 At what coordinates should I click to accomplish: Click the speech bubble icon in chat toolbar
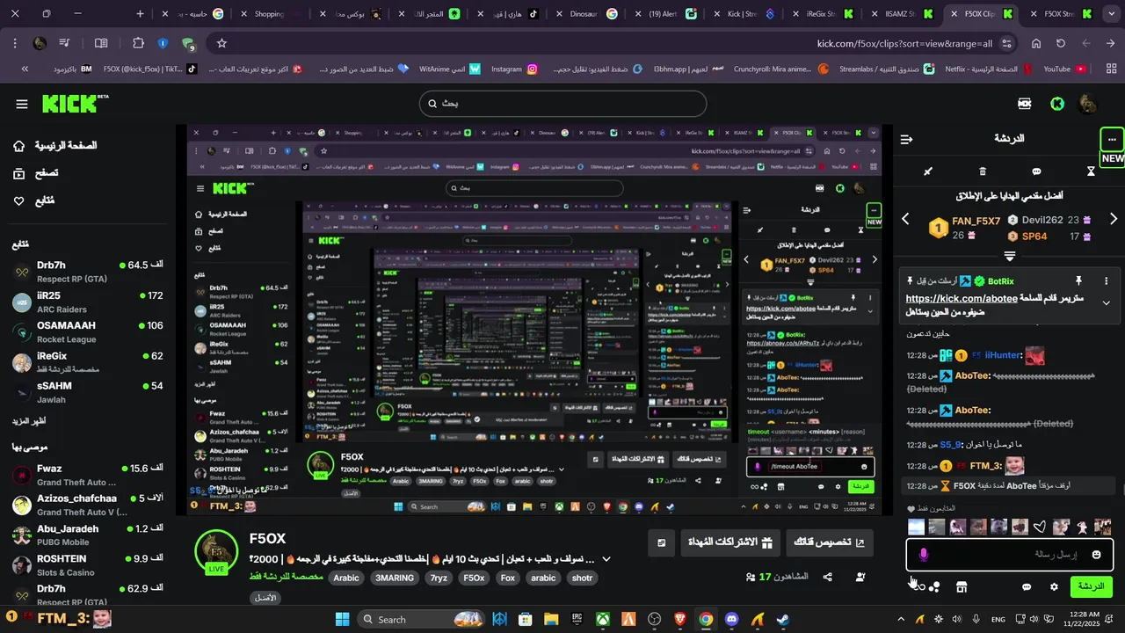[x=1036, y=171]
